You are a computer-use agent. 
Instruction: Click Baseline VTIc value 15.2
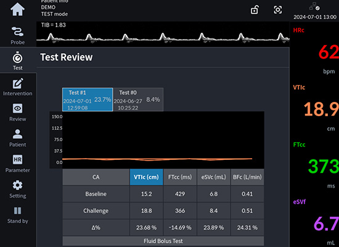[146, 194]
